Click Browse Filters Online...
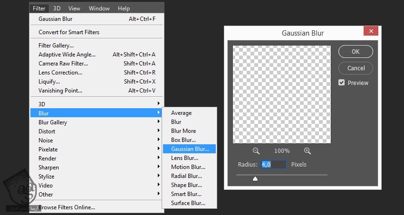This screenshot has width=404, height=215. (67, 207)
